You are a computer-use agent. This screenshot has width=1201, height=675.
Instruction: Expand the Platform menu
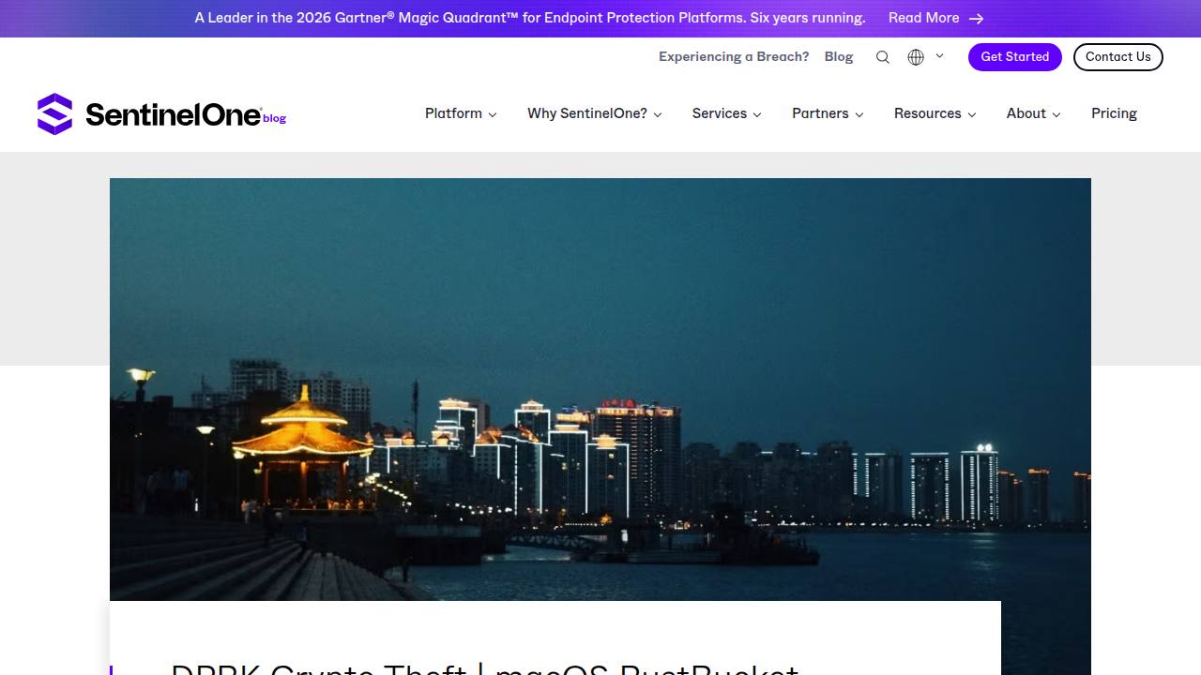click(x=461, y=113)
